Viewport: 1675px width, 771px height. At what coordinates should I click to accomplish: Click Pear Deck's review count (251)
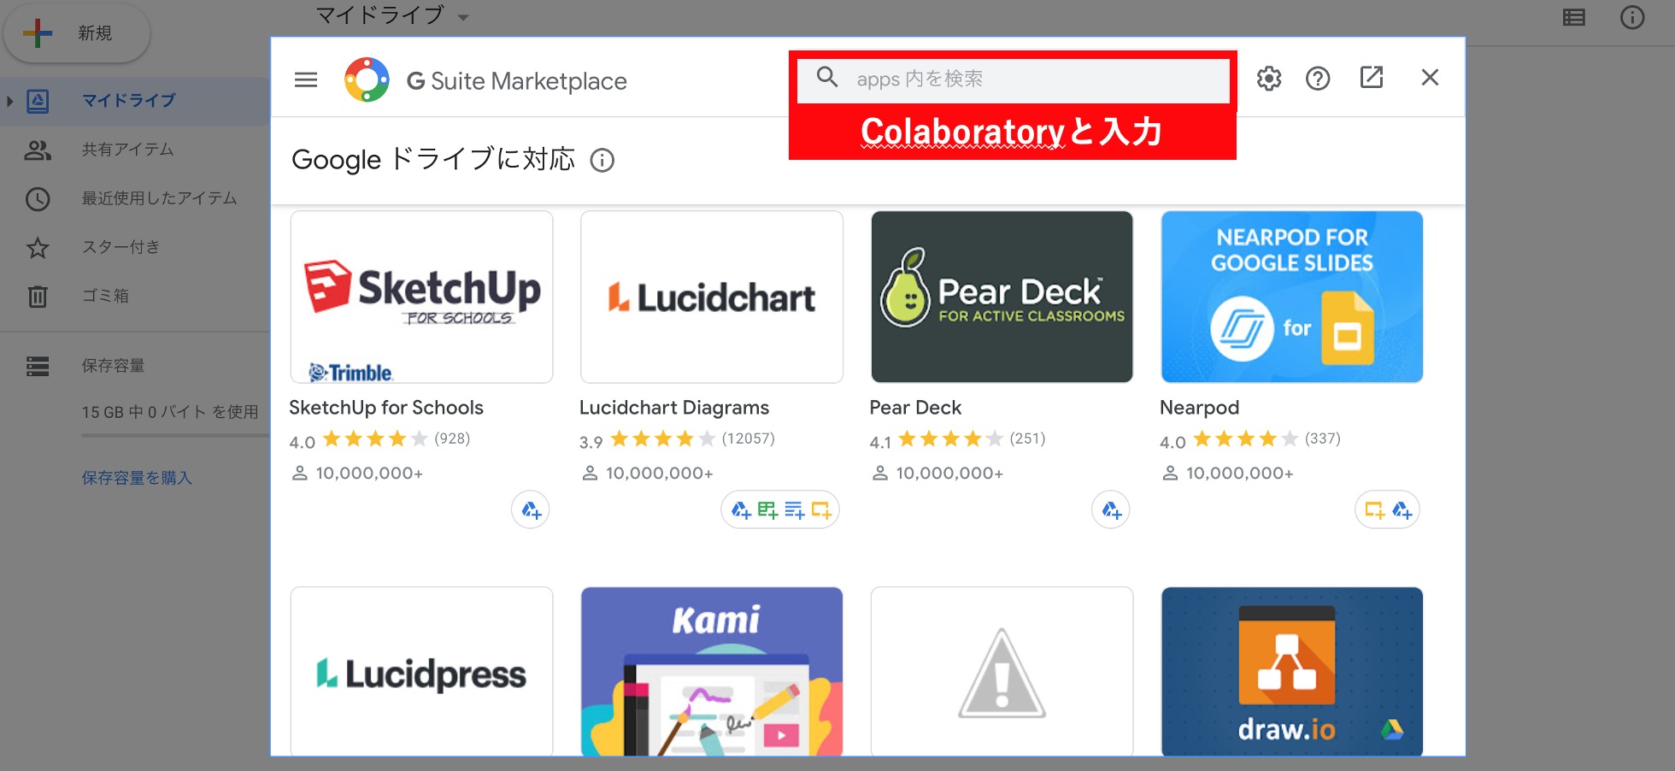[1027, 438]
